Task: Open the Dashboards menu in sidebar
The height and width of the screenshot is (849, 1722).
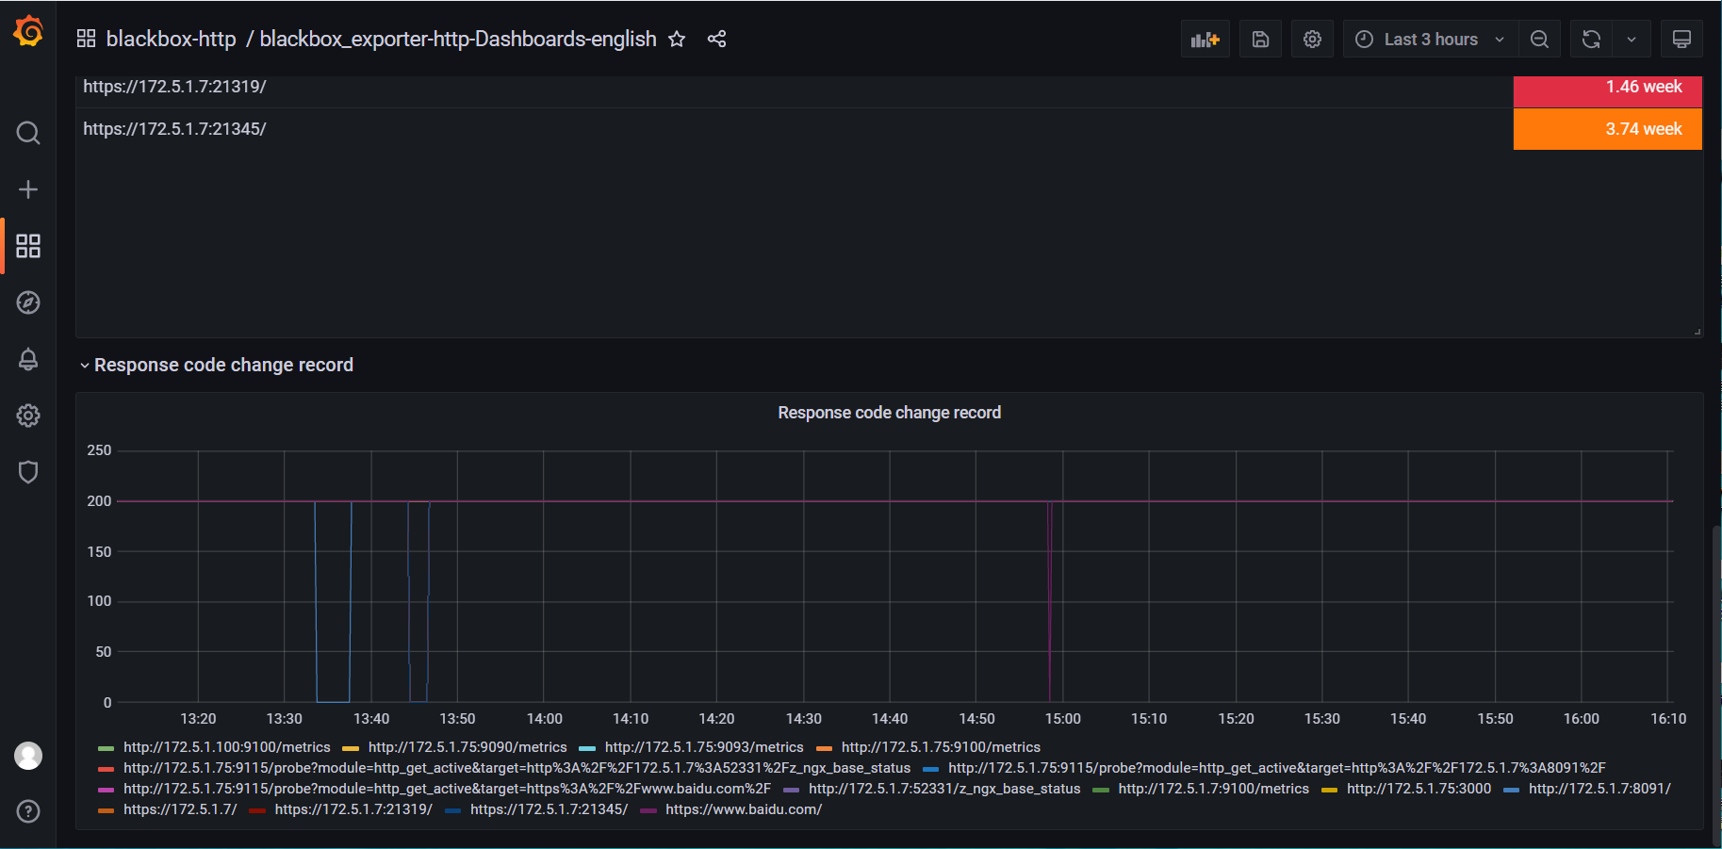Action: 28,246
